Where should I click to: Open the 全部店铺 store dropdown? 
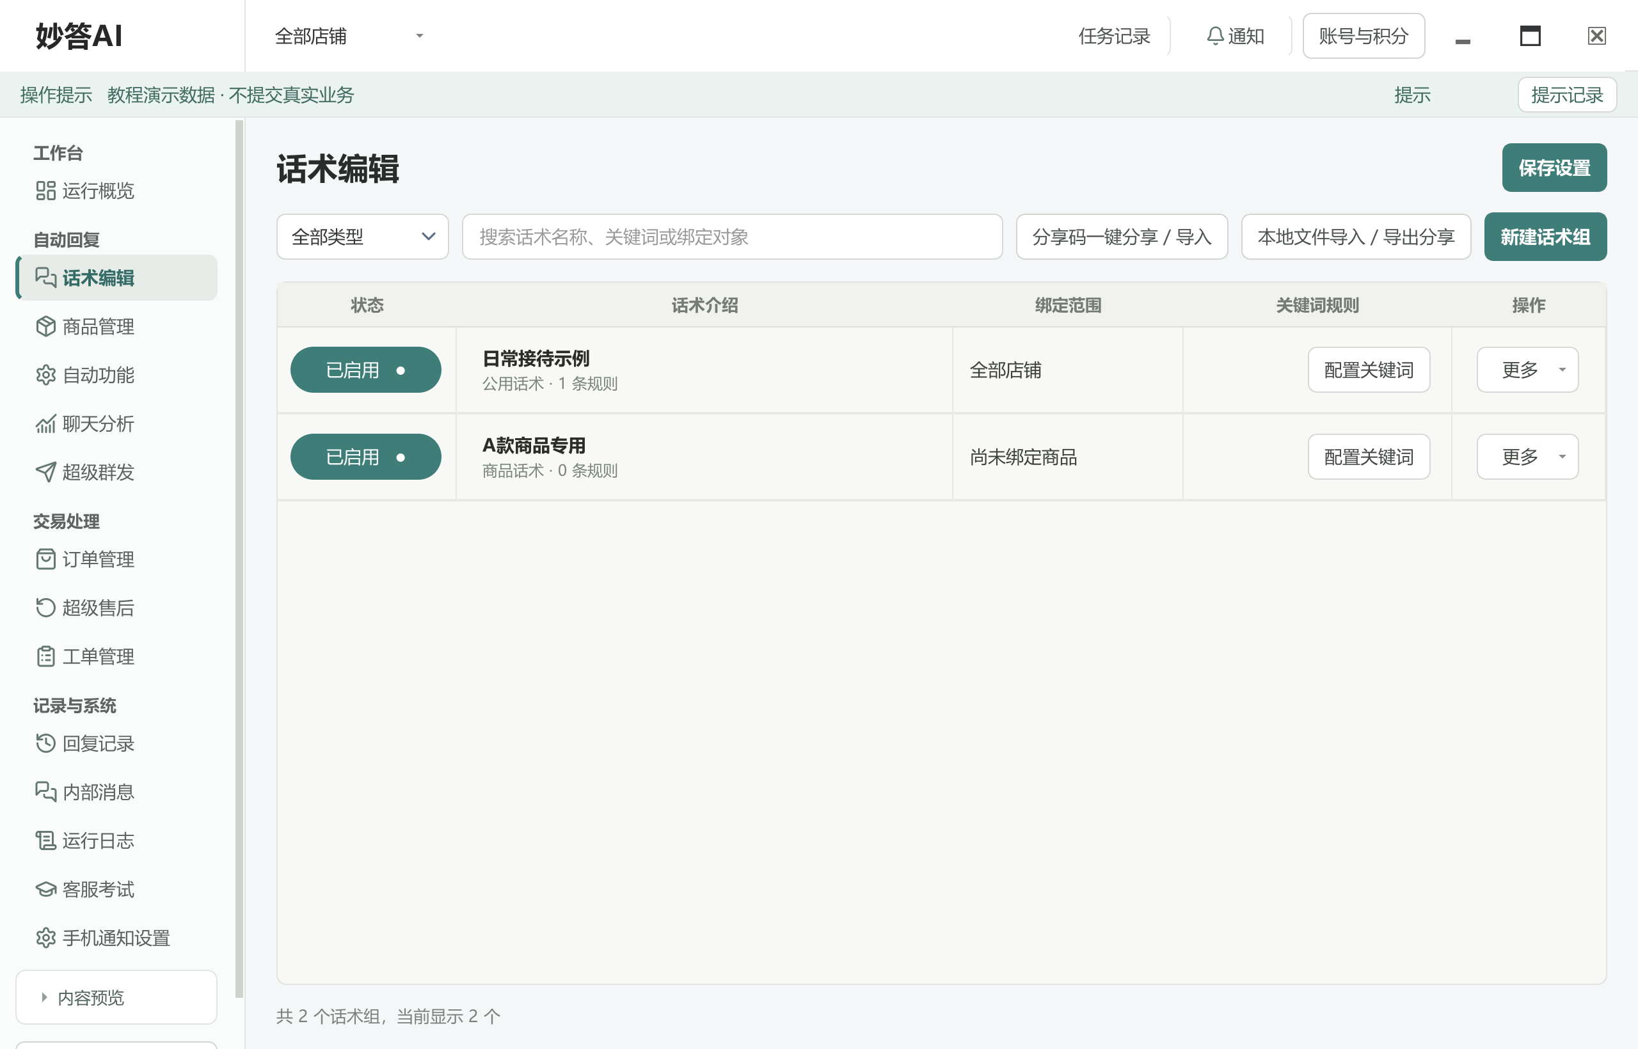349,36
